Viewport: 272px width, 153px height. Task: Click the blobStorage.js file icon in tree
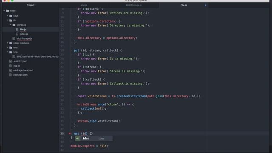14,39
